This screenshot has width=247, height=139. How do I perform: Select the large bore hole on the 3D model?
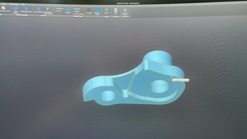[159, 86]
